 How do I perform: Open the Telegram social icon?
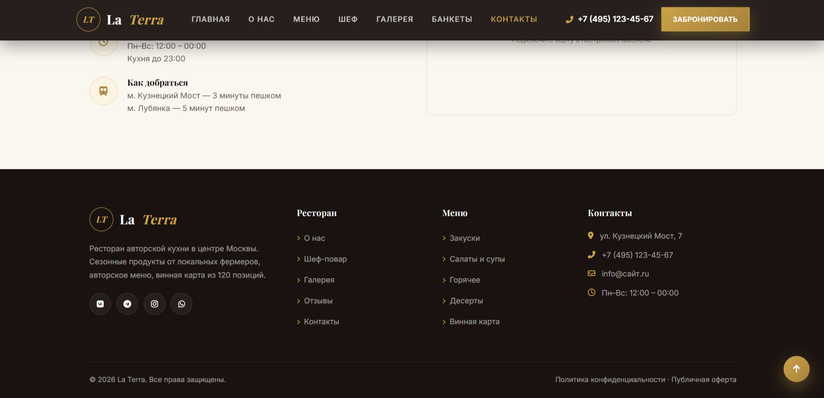[x=127, y=304]
